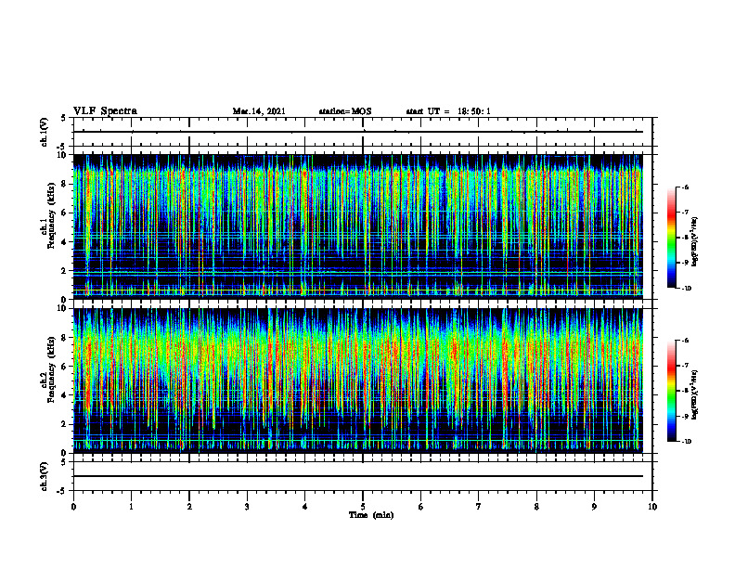The height and width of the screenshot is (568, 735).
Task: Click the date "Mar.14, 2021" in header
Action: [x=259, y=111]
